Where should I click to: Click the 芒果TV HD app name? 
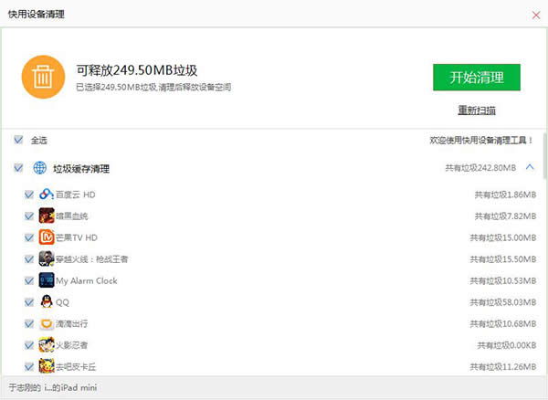pyautogui.click(x=77, y=238)
